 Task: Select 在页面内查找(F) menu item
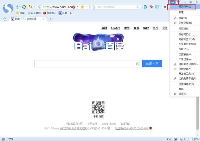[x=185, y=44]
